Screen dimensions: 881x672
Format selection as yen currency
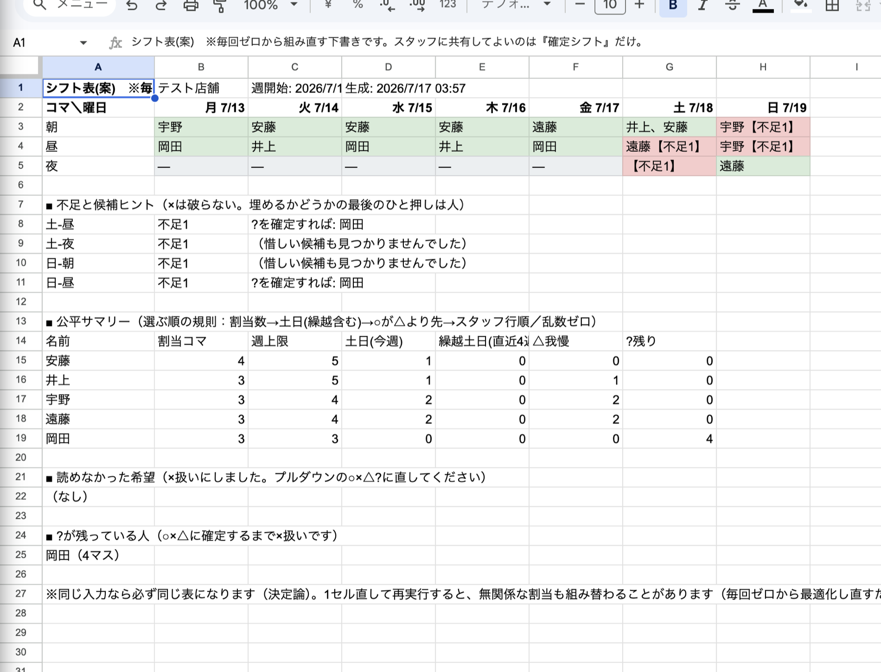tap(328, 5)
